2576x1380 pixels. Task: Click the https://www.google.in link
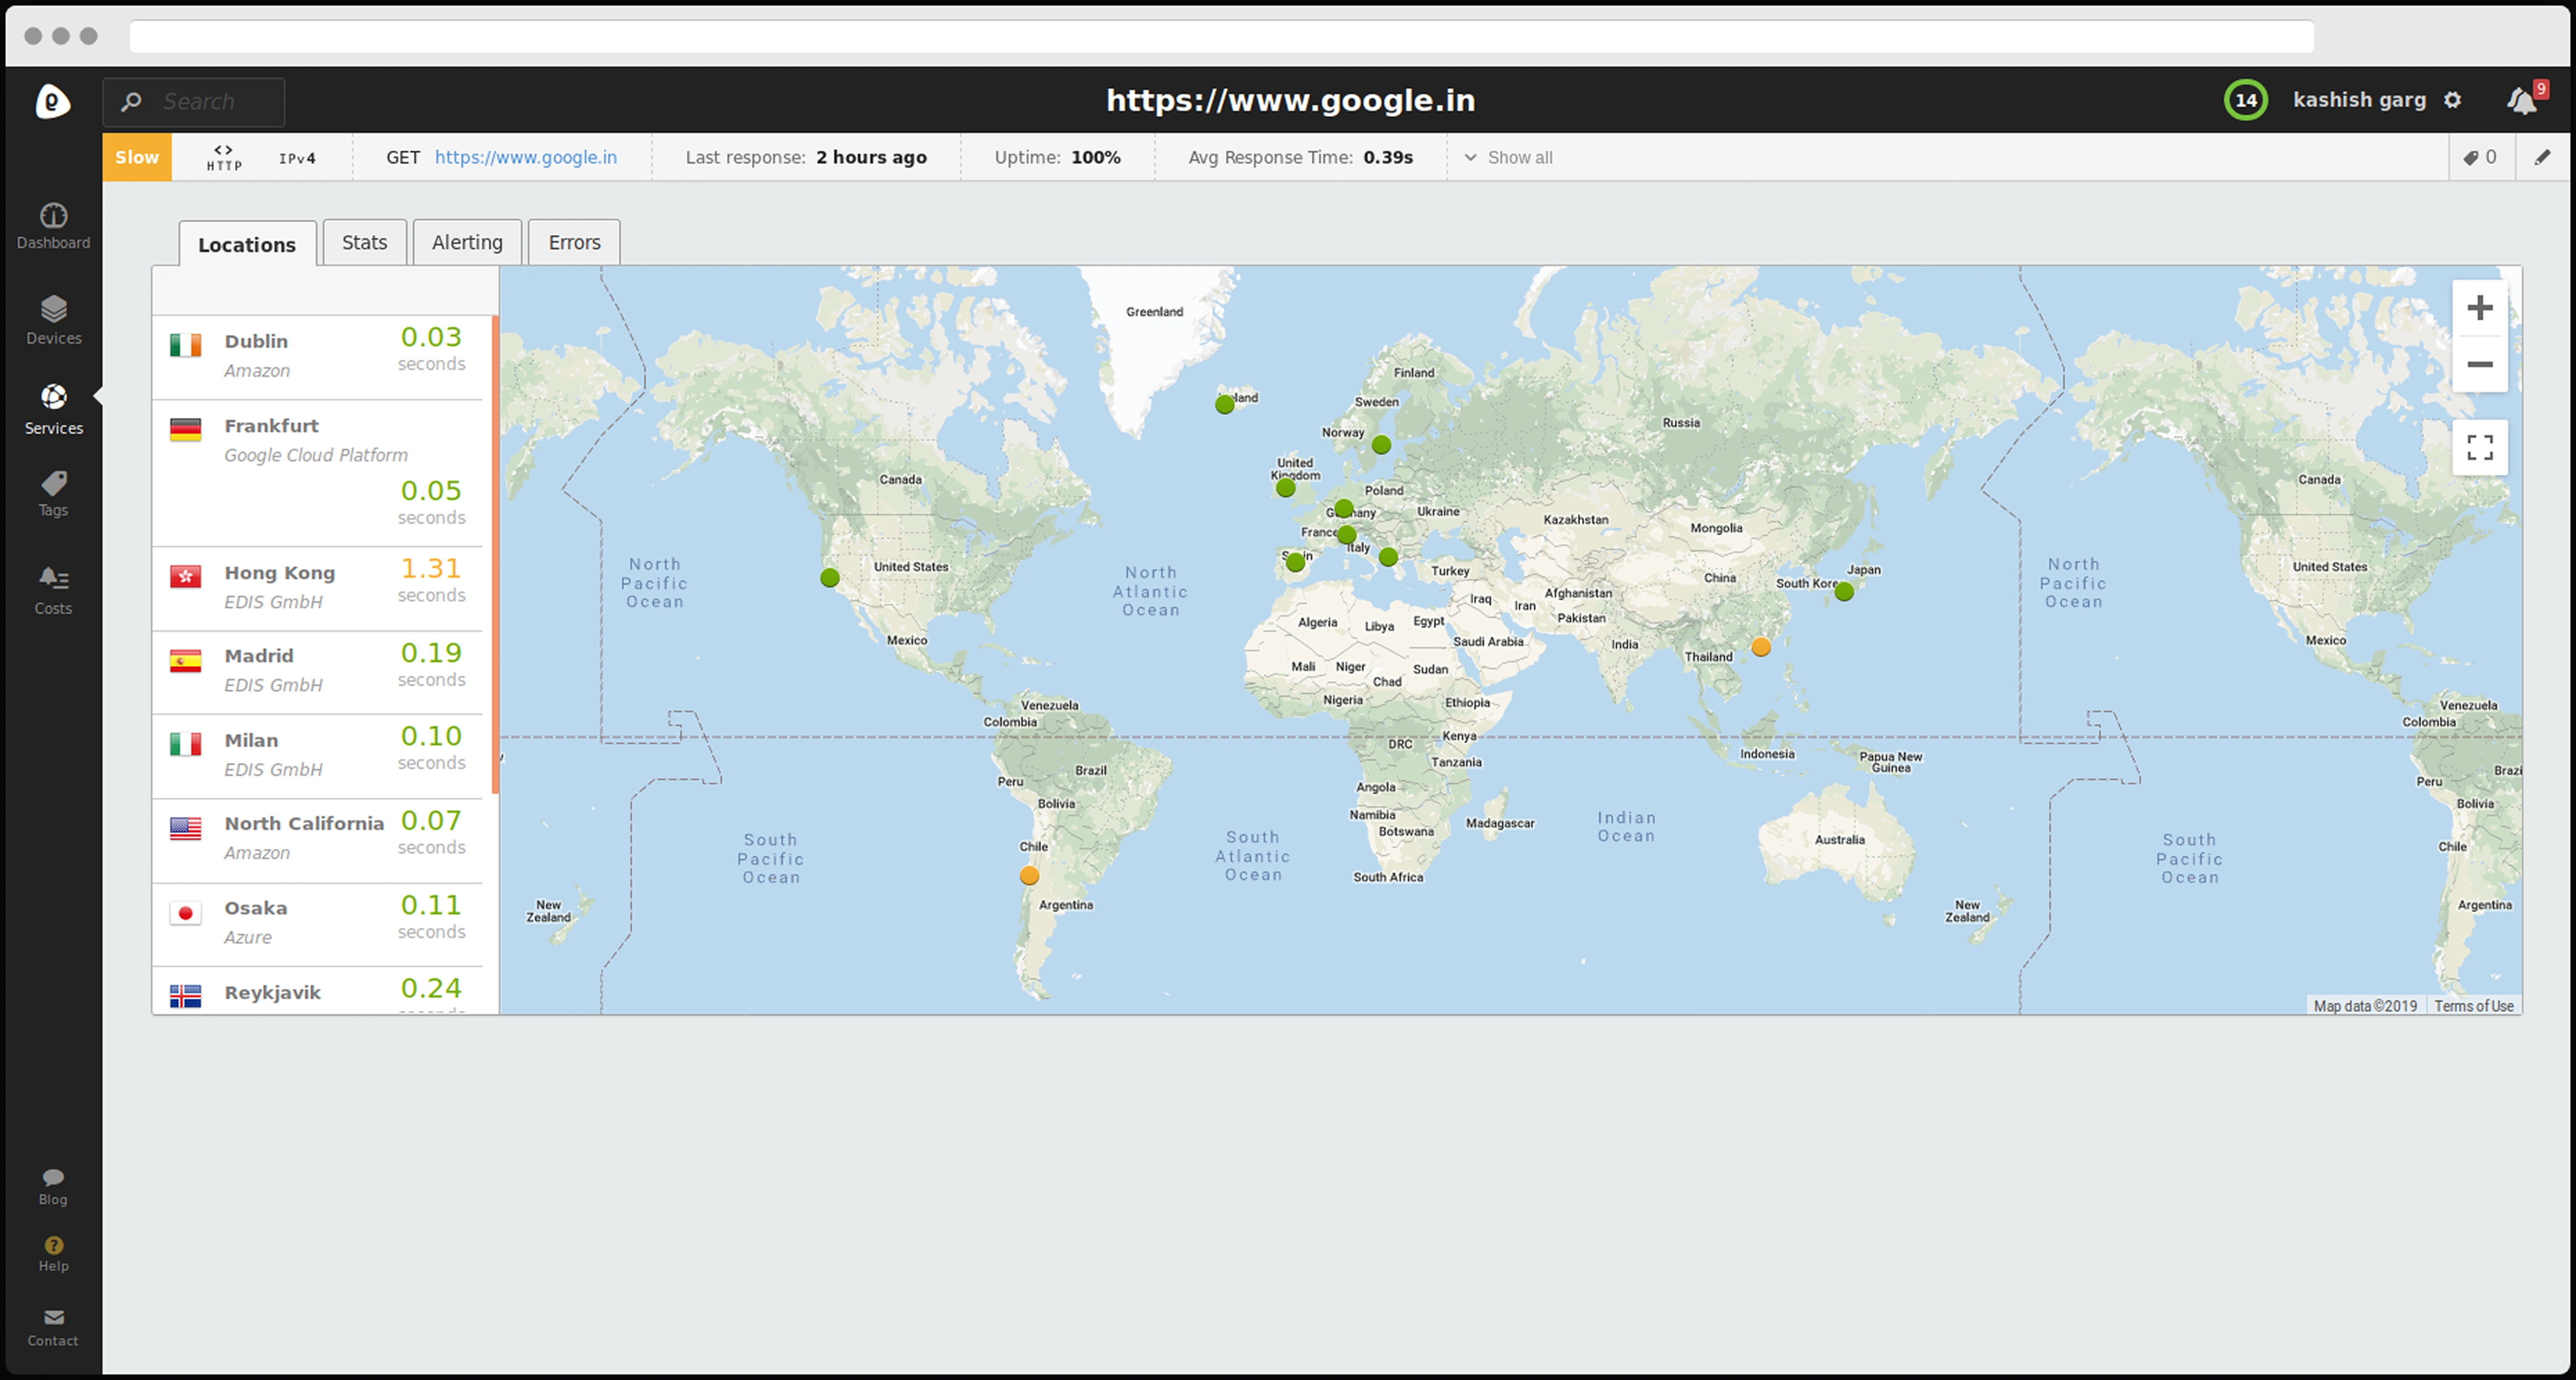(x=525, y=157)
